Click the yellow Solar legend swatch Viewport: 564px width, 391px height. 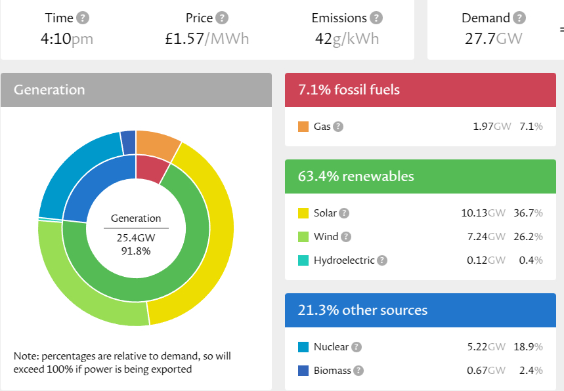point(303,213)
